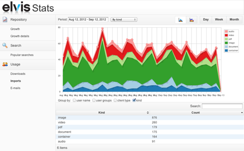Select the audio row in table

[150, 141]
